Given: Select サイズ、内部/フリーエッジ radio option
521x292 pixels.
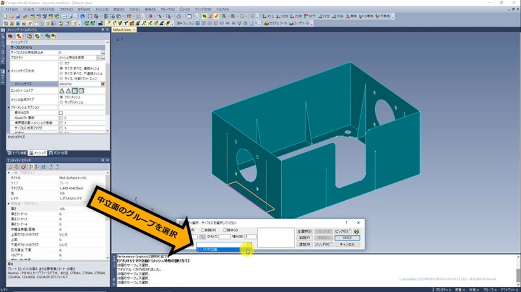Looking at the screenshot, I should tap(61, 78).
